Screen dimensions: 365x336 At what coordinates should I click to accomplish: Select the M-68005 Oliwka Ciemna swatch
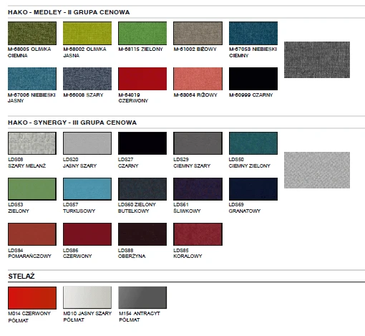pos(32,33)
